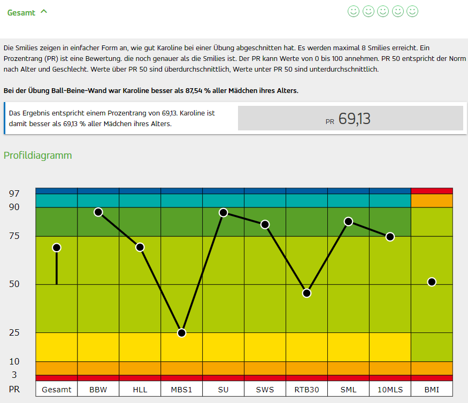
Task: Click the SML data point marker
Action: pyautogui.click(x=349, y=221)
